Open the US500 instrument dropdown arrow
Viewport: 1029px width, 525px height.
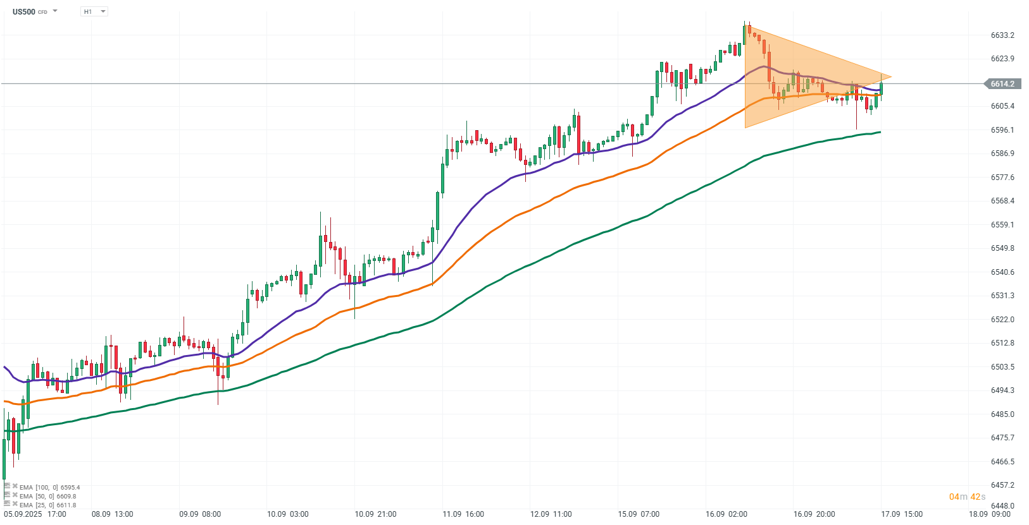[55, 11]
